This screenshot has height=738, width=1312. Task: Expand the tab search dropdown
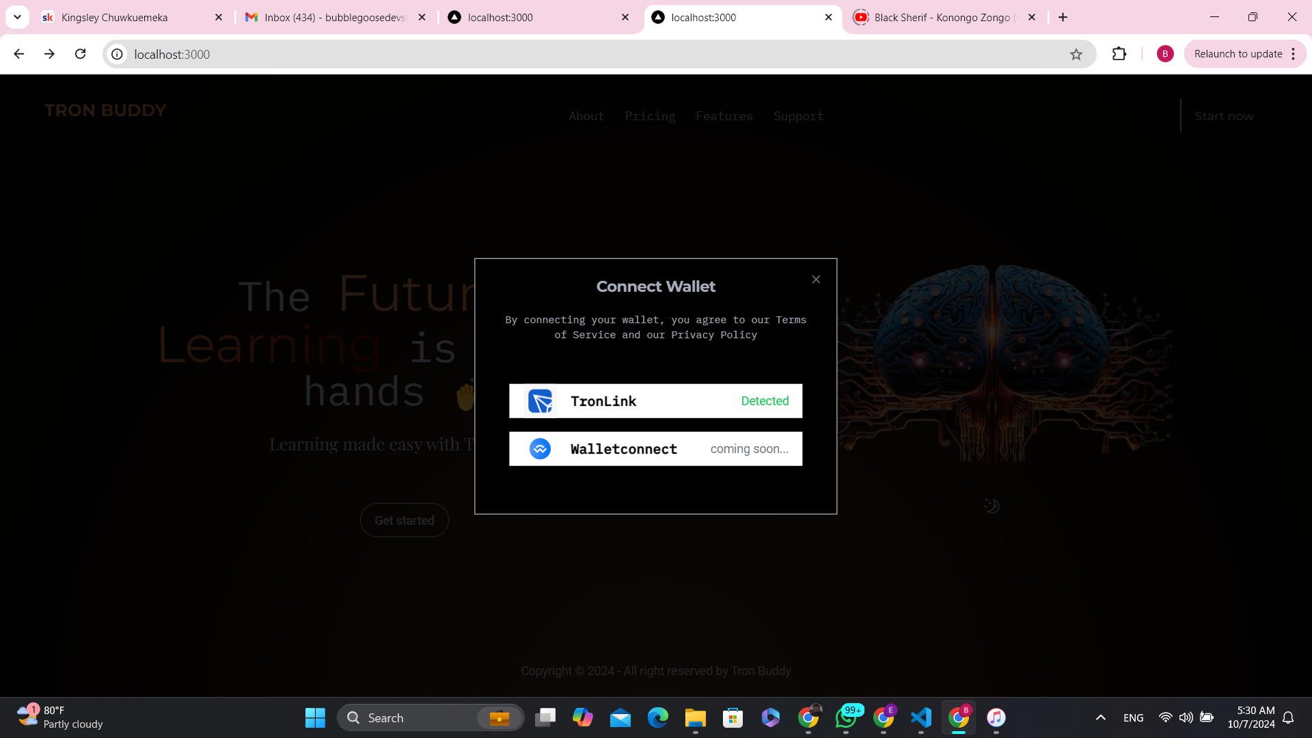pos(17,17)
